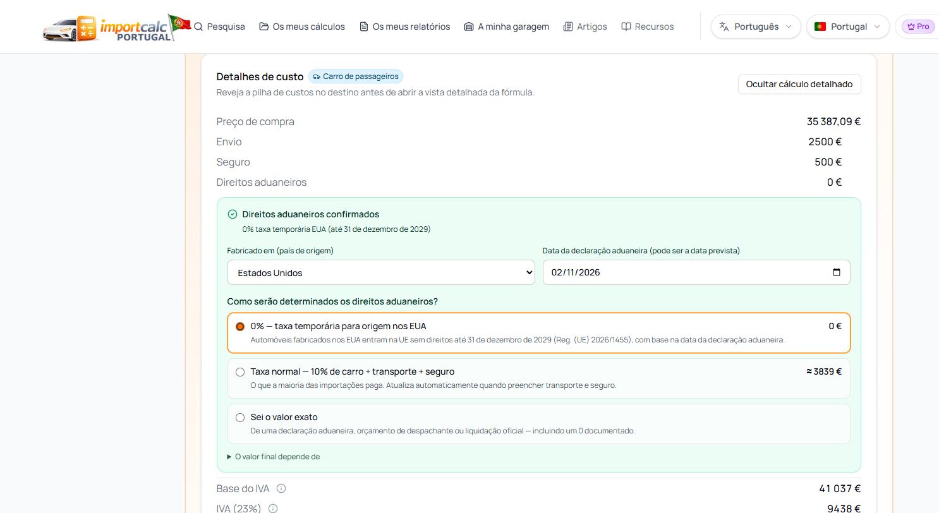
Task: Click the Pro badge button
Action: click(x=918, y=27)
